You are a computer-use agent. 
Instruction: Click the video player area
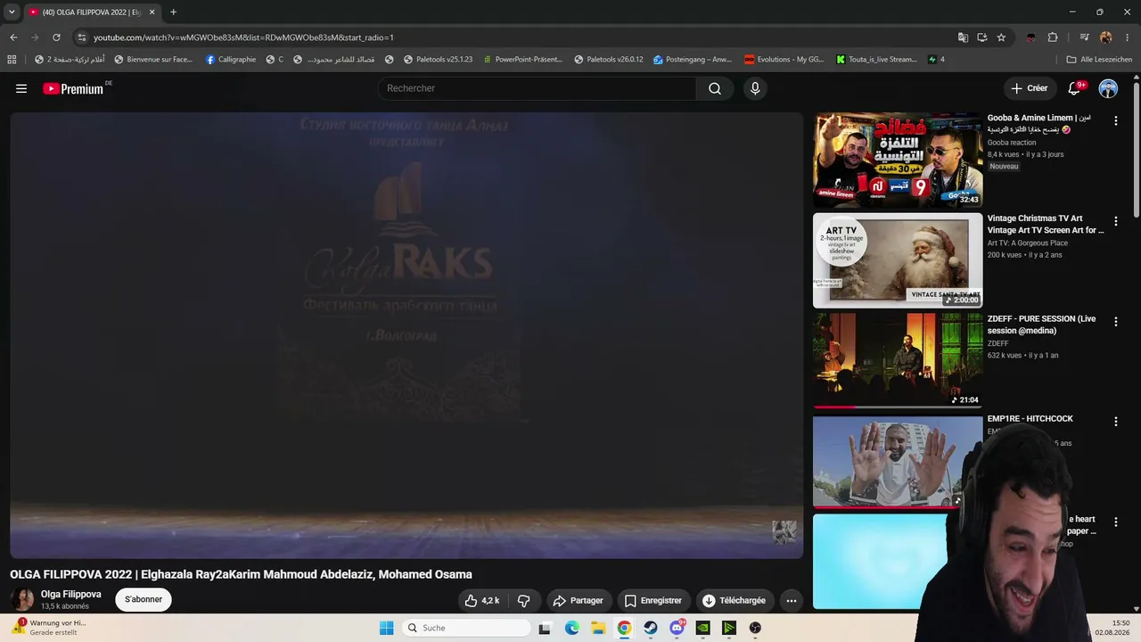[406, 335]
